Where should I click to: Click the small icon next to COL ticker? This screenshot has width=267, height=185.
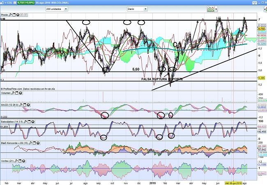pyautogui.click(x=15, y=3)
